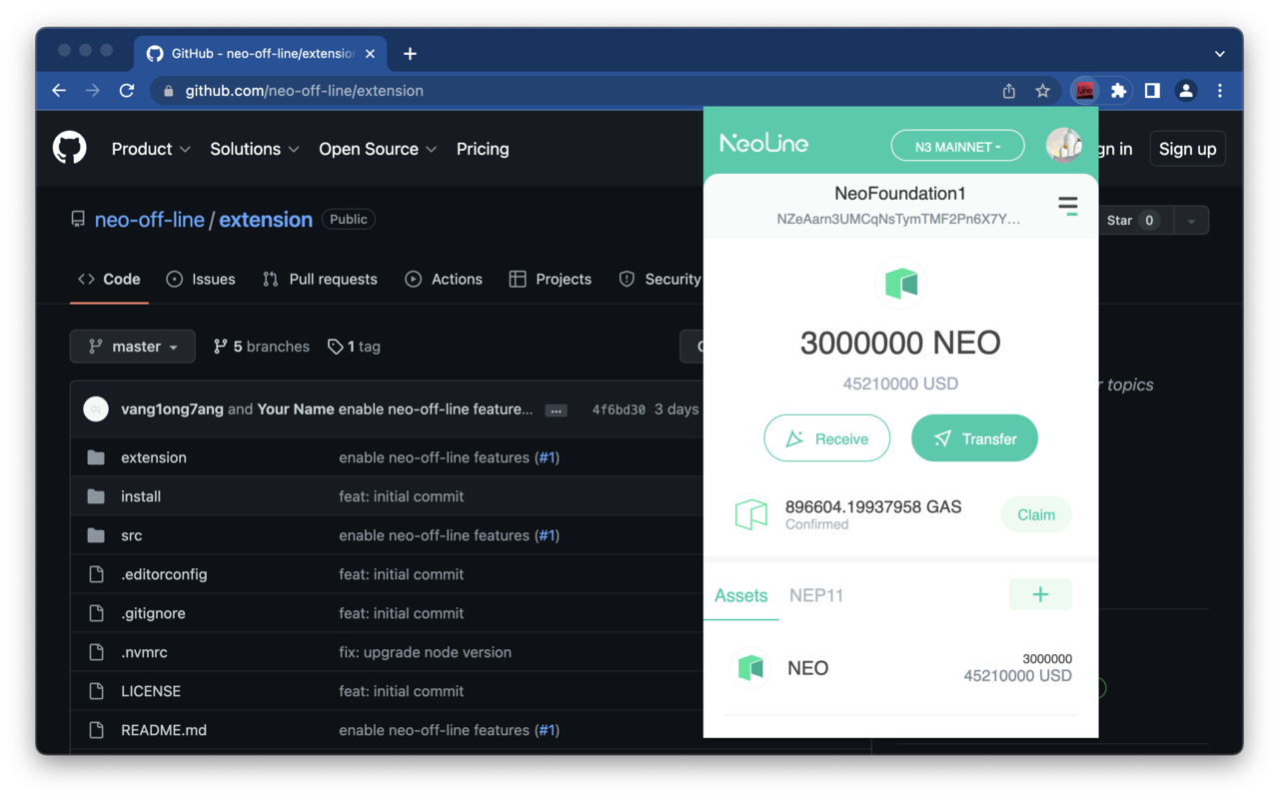This screenshot has width=1279, height=799.
Task: Claim the confirmed GAS
Action: click(x=1035, y=513)
